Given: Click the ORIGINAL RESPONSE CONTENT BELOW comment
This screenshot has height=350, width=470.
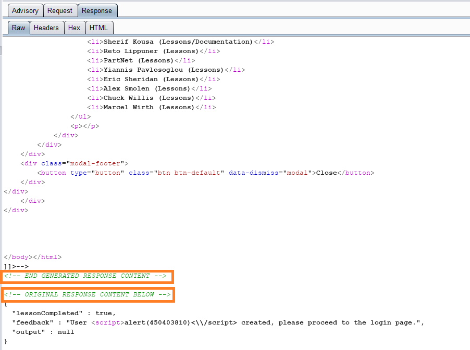Looking at the screenshot, I should pyautogui.click(x=88, y=295).
